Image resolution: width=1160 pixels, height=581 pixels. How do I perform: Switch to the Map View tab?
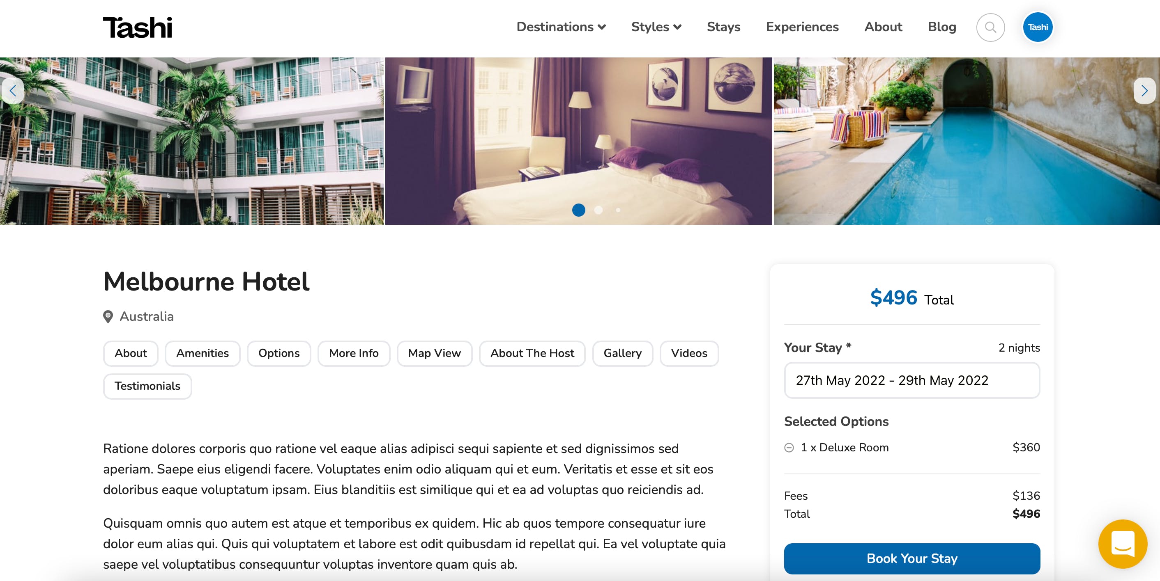point(435,353)
